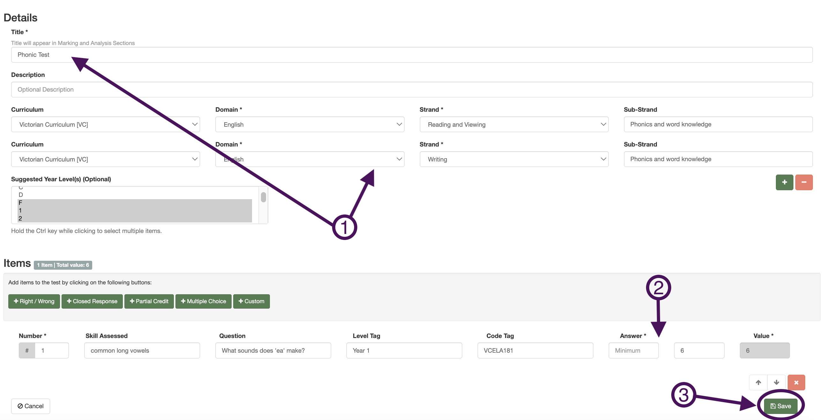
Task: Move item down with the down arrow
Action: (776, 382)
